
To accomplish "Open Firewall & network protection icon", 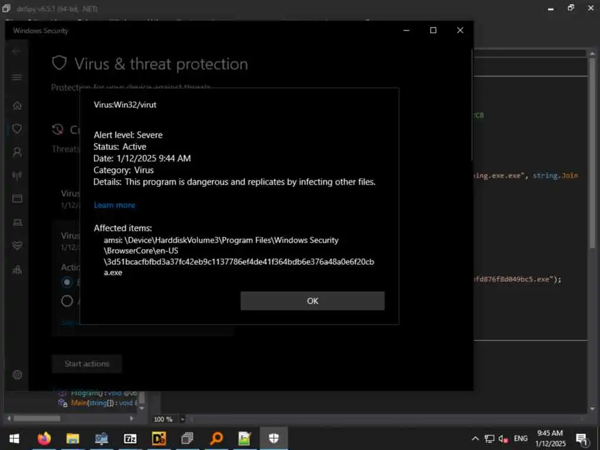I will point(17,175).
